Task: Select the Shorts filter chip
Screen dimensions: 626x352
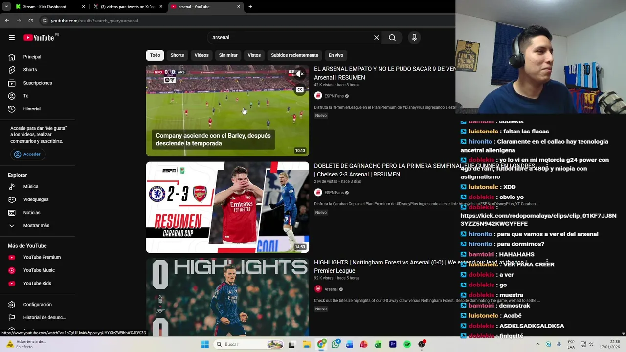Action: click(x=177, y=55)
